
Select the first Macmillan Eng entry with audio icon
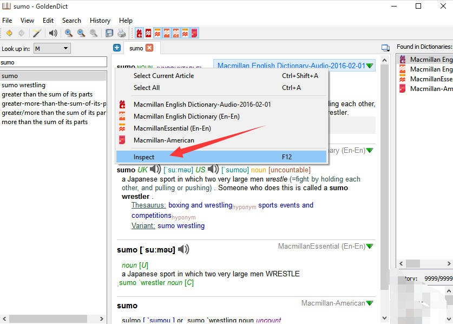[x=425, y=59]
